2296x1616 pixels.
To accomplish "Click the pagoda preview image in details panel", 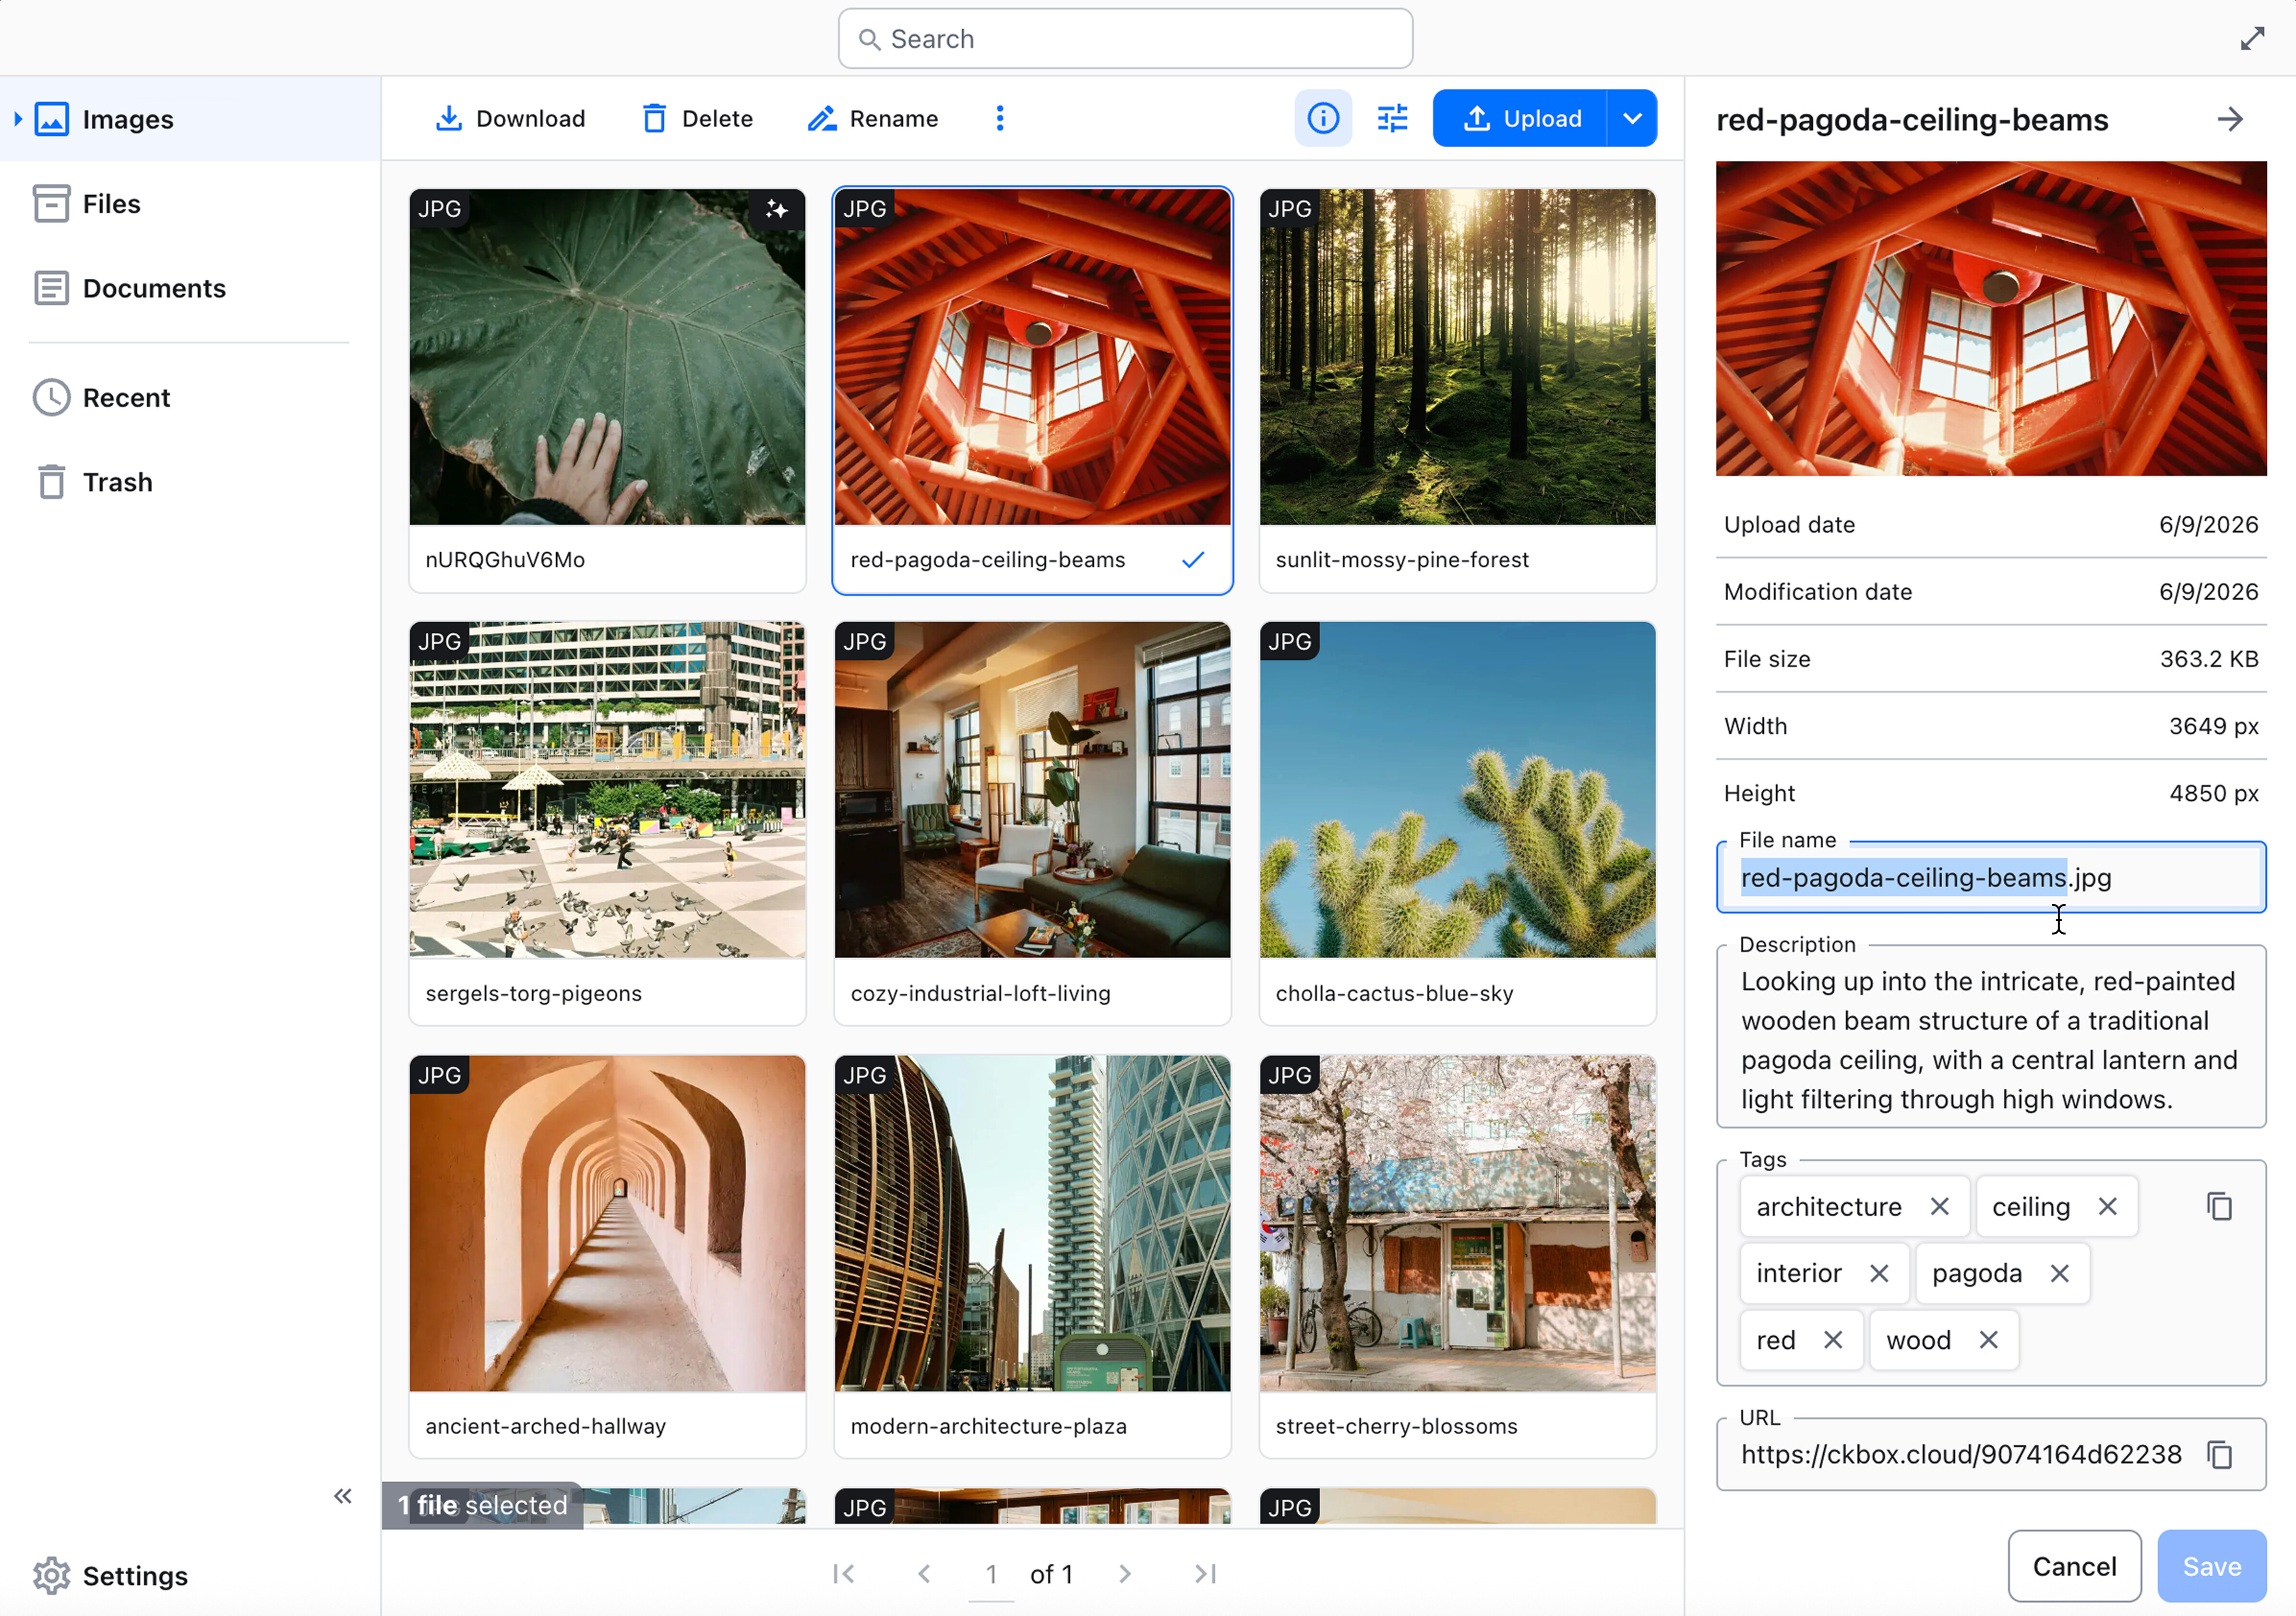I will click(x=1990, y=318).
